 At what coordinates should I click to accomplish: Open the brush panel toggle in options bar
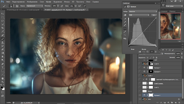(17, 6)
